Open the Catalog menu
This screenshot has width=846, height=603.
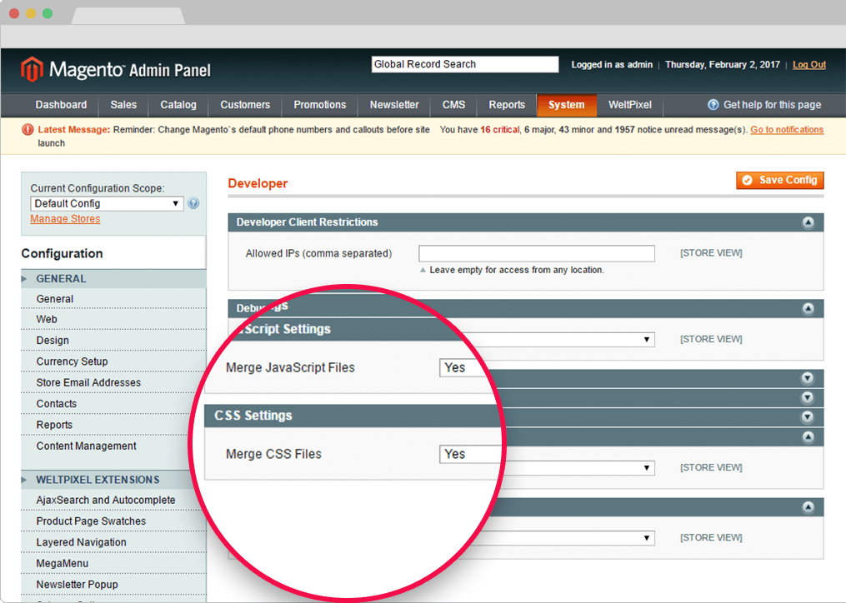(x=178, y=105)
